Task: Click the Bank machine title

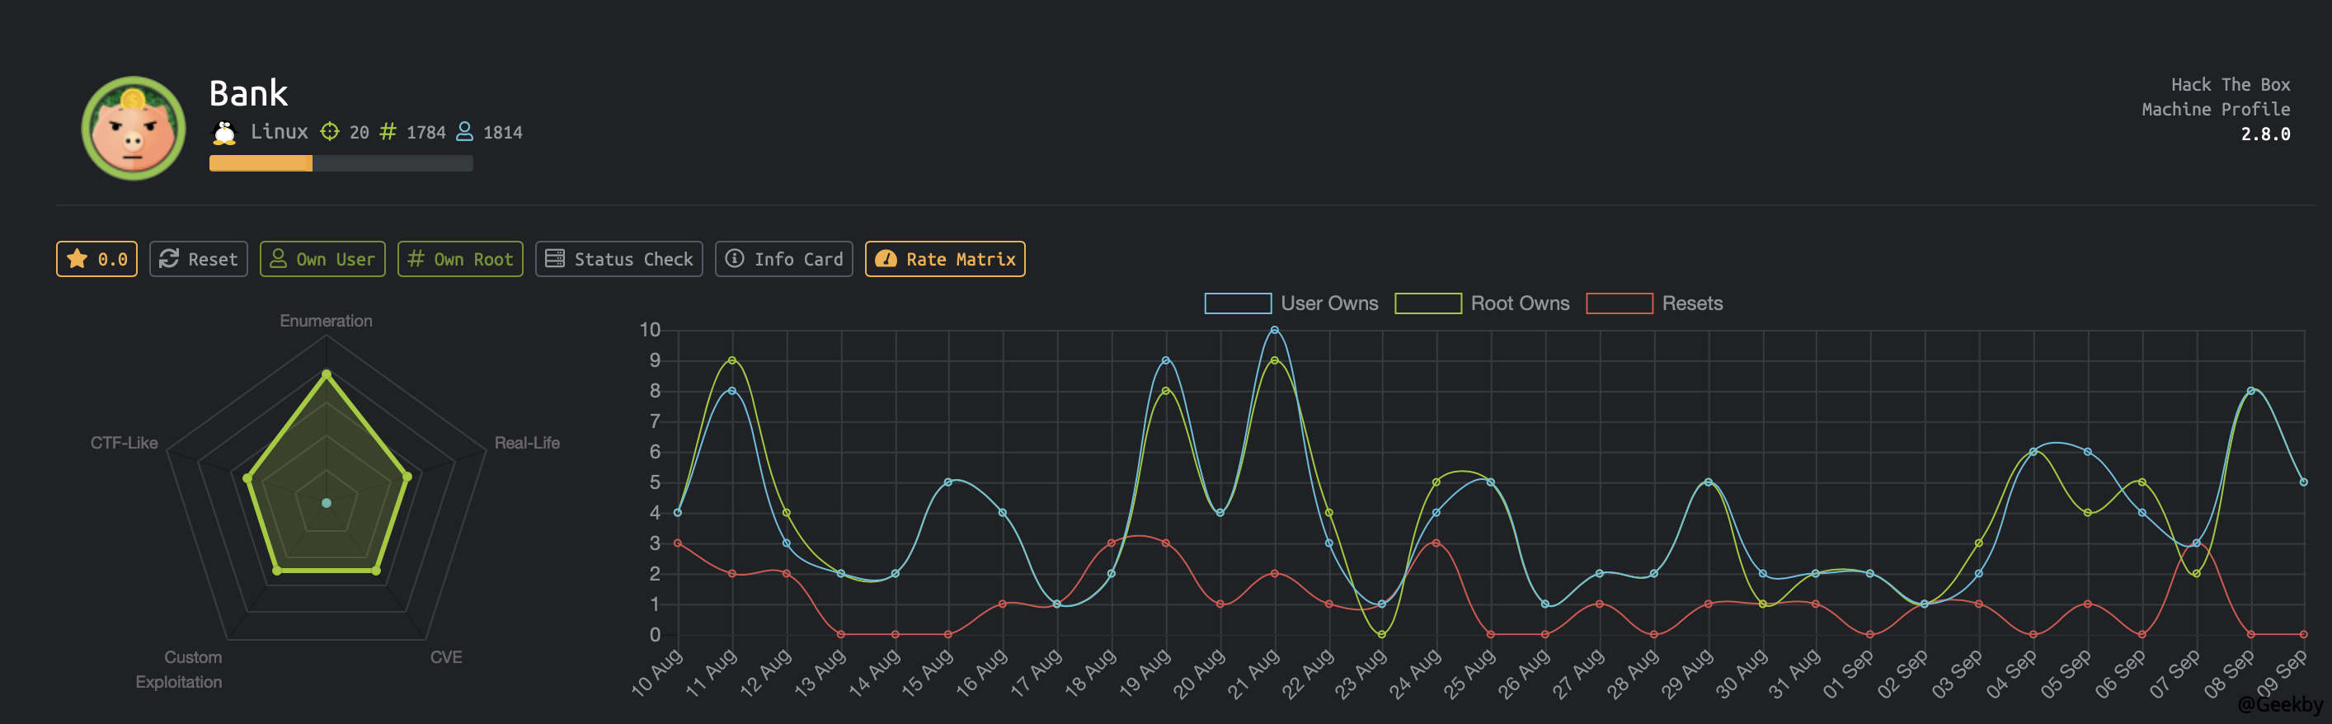Action: [248, 93]
